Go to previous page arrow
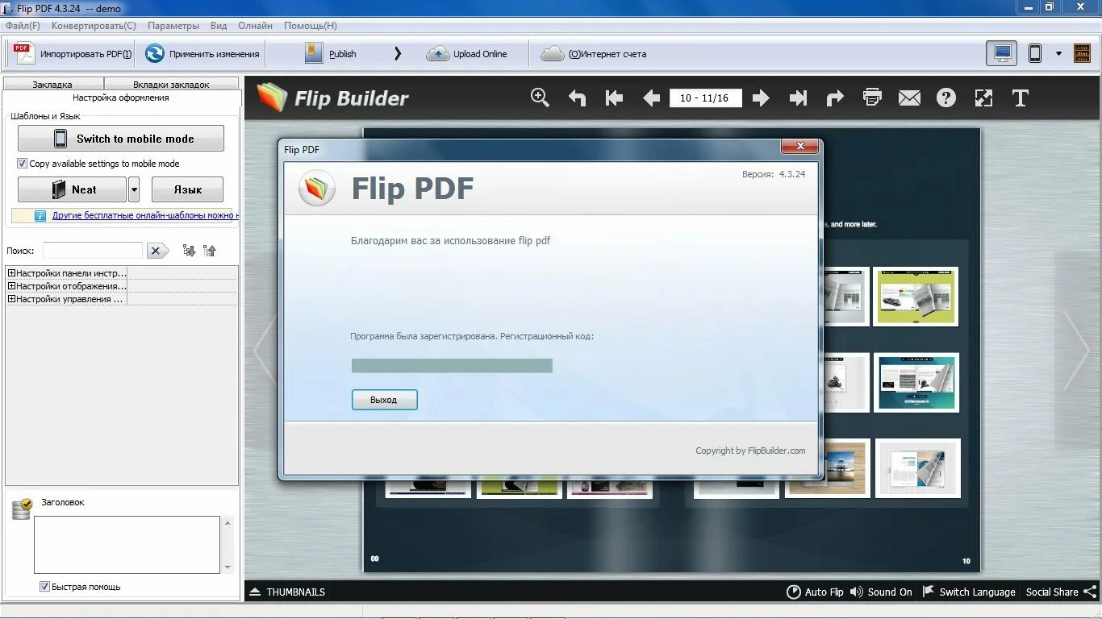The height and width of the screenshot is (619, 1102). tap(651, 98)
